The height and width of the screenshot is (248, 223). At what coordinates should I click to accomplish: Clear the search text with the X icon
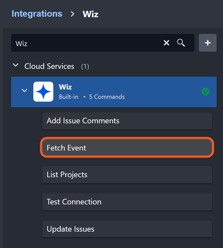[x=166, y=43]
